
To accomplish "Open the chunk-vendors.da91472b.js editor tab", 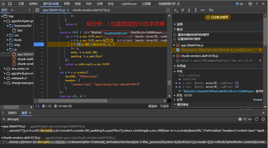I will pos(91,10).
